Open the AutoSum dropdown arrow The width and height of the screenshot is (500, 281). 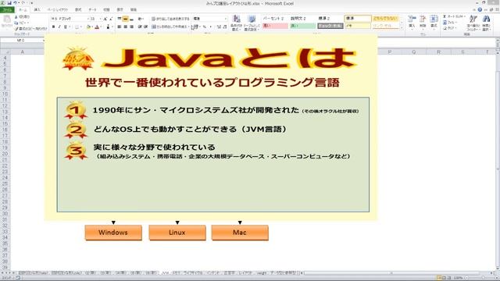(x=465, y=16)
